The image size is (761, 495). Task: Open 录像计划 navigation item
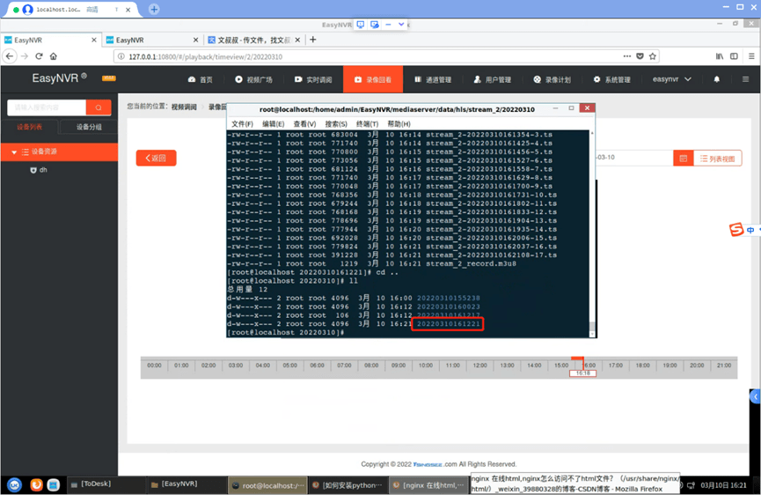tap(552, 79)
